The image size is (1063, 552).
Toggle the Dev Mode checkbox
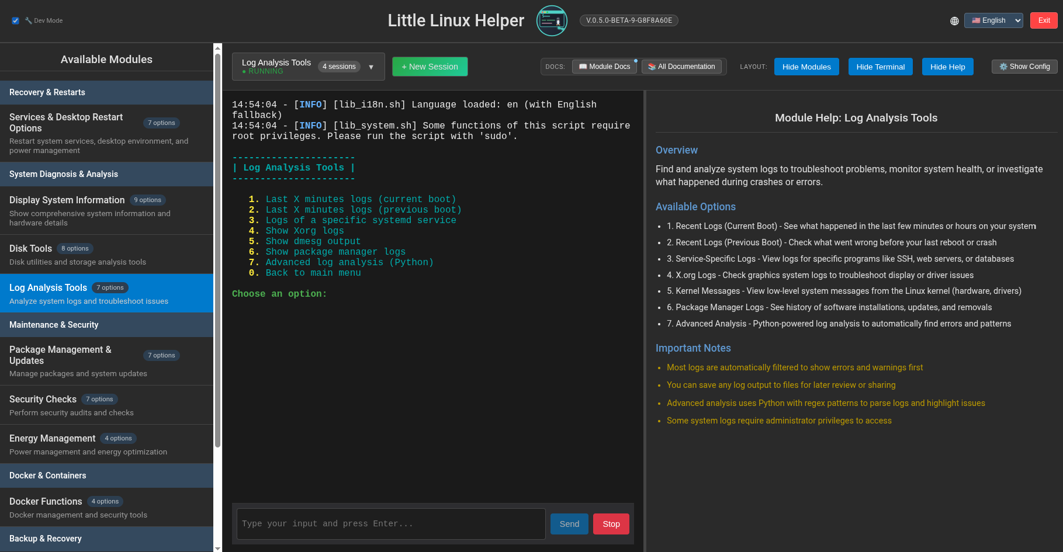[15, 20]
